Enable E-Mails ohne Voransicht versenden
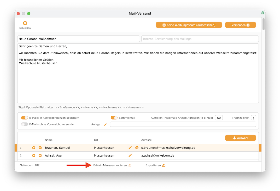Viewport: 280px width, 191px height. click(25, 124)
